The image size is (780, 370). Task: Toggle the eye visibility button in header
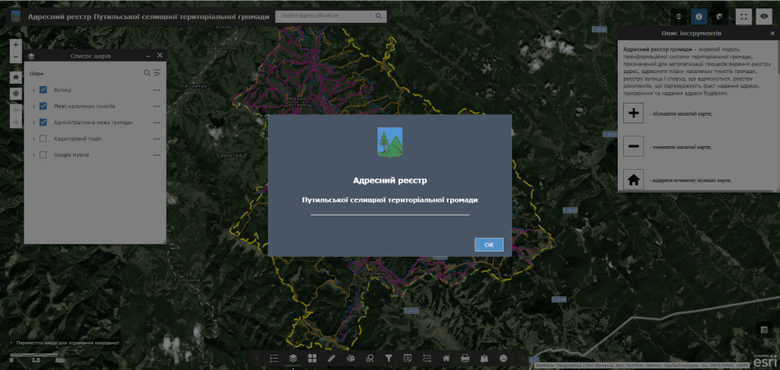pos(764,17)
